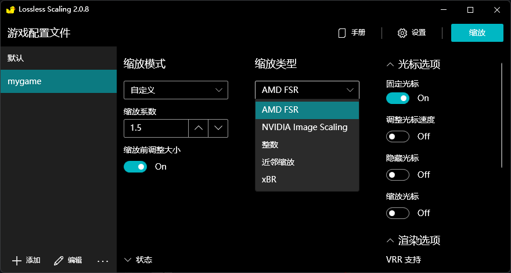Open the manual book icon
The width and height of the screenshot is (511, 273).
point(342,33)
